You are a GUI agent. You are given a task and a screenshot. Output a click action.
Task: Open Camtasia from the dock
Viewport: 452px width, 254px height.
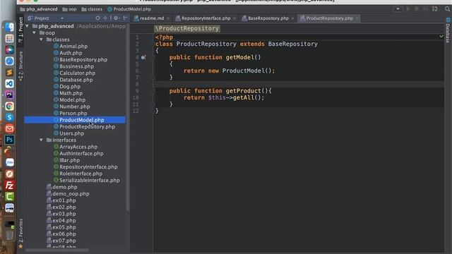click(x=9, y=196)
